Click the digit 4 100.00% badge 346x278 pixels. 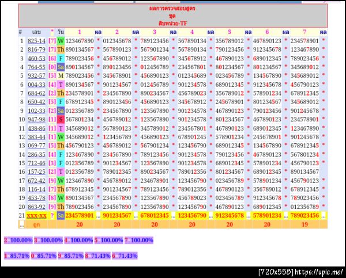[78, 240]
